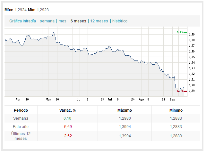Image resolution: width=206 pixels, height=152 pixels.
Task: Click the -2,52 twelve-month variation value
Action: pos(68,136)
